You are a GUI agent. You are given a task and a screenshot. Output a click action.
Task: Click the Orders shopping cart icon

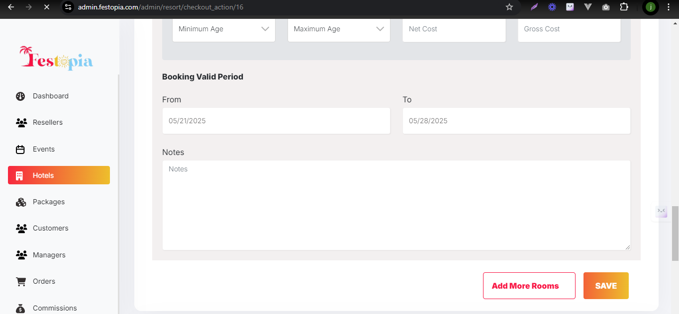[x=21, y=281]
